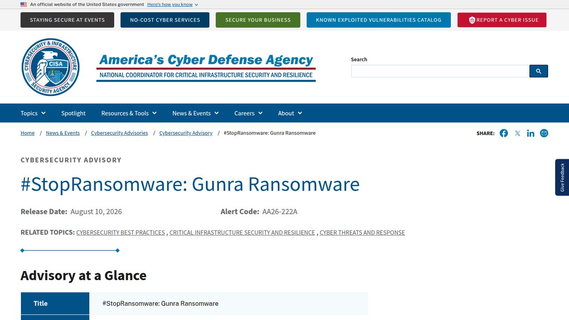Screen dimensions: 569x320
Task: Open Cybersecurity Advisories breadcrumb
Action: pyautogui.click(x=120, y=133)
